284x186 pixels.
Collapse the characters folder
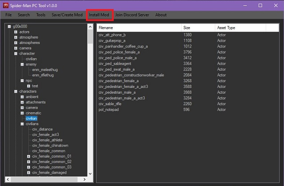point(16,91)
